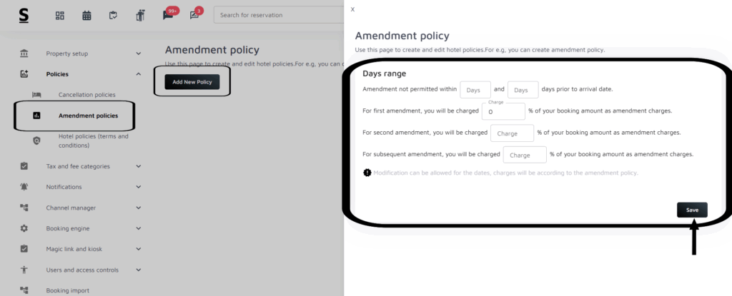
Task: Open the dashboard grid icon
Action: coord(60,15)
